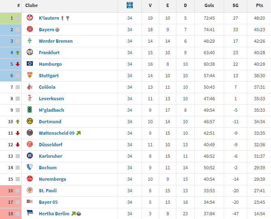Image resolution: width=271 pixels, height=219 pixels.
Task: Click the Dortmund yellow crest icon
Action: (x=30, y=122)
